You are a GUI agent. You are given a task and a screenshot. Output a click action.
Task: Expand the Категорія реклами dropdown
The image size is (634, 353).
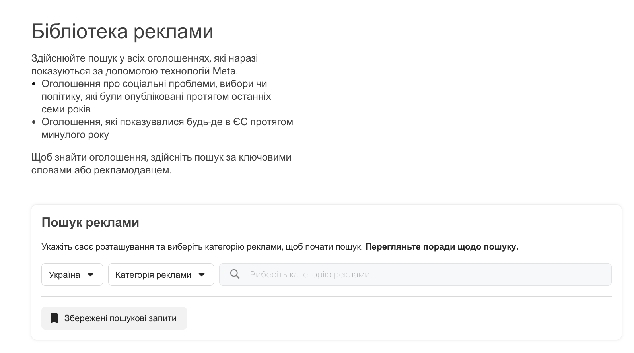click(161, 274)
